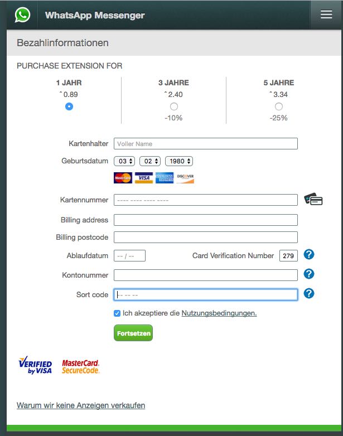The width and height of the screenshot is (343, 436).
Task: Click the -25% discount text
Action: [278, 118]
